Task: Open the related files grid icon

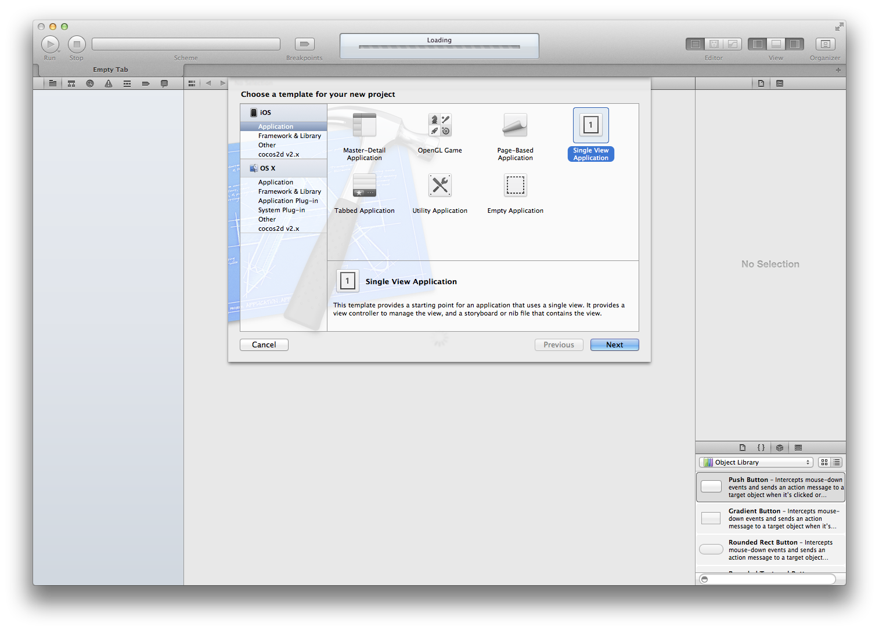Action: click(192, 84)
